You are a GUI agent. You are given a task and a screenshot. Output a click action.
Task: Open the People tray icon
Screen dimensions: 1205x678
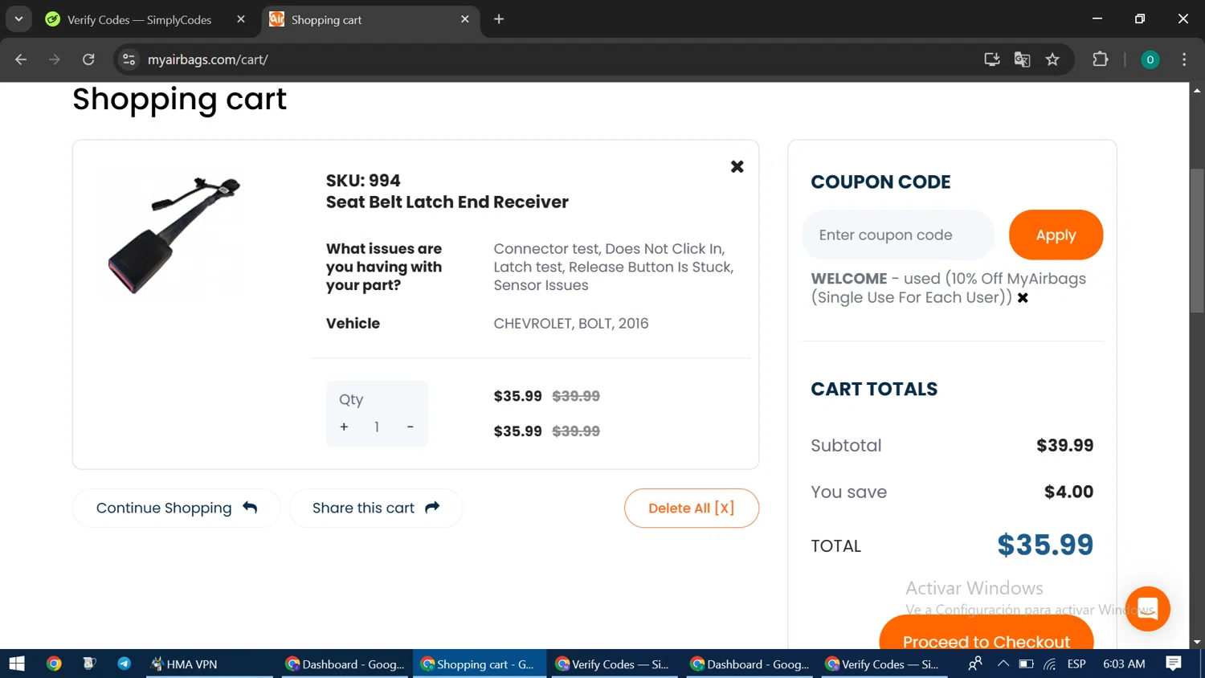click(974, 664)
